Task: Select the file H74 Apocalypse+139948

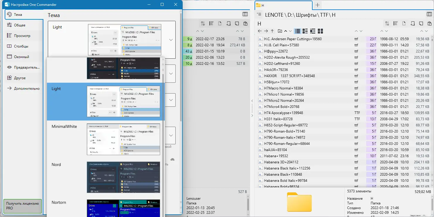Action: (x=344, y=113)
